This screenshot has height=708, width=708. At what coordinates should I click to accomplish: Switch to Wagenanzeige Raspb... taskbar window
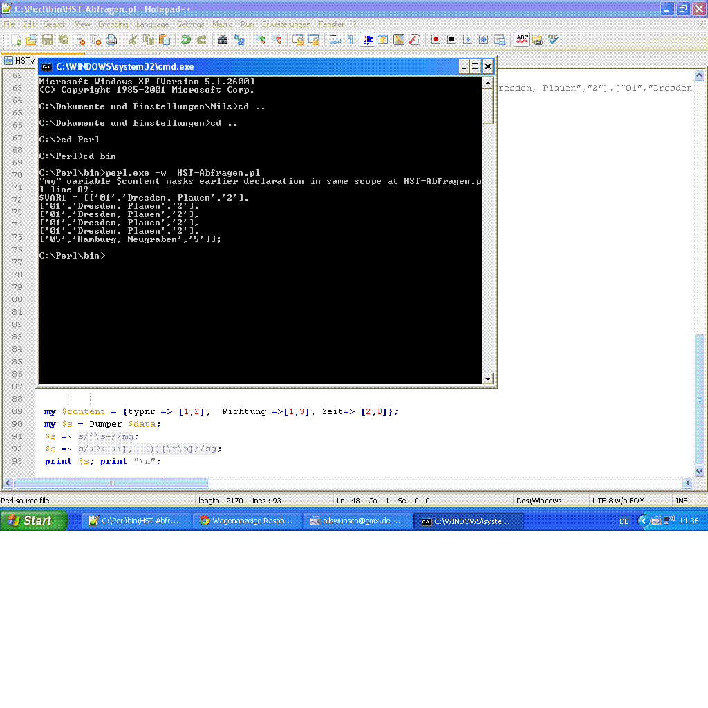[247, 521]
